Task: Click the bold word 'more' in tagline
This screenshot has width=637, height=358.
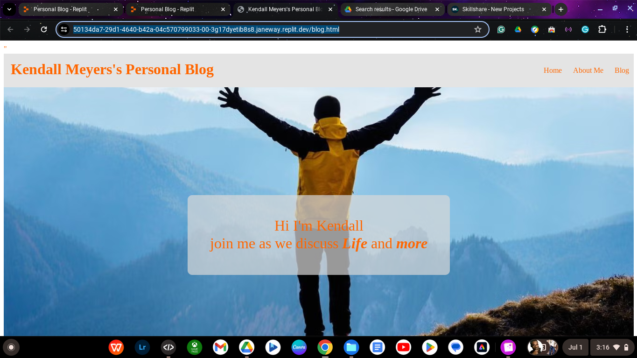Action: 412,244
